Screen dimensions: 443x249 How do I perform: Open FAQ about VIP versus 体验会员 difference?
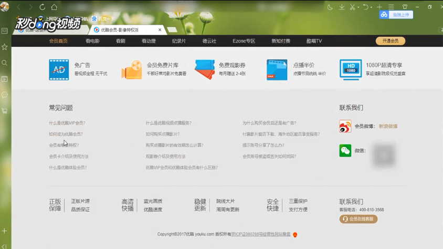182,168
